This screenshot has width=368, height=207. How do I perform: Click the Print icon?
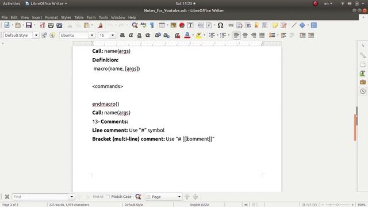(x=51, y=25)
